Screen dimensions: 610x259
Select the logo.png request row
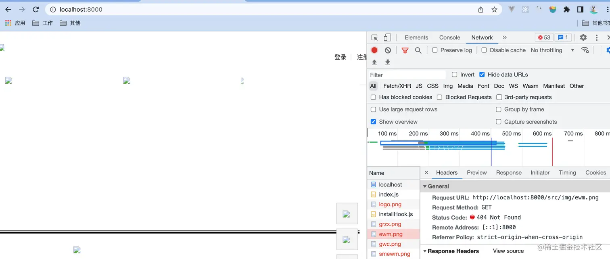coord(393,204)
